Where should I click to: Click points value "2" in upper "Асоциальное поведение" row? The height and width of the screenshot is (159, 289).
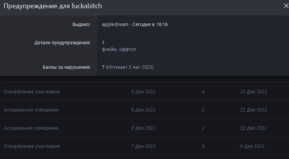point(203,110)
